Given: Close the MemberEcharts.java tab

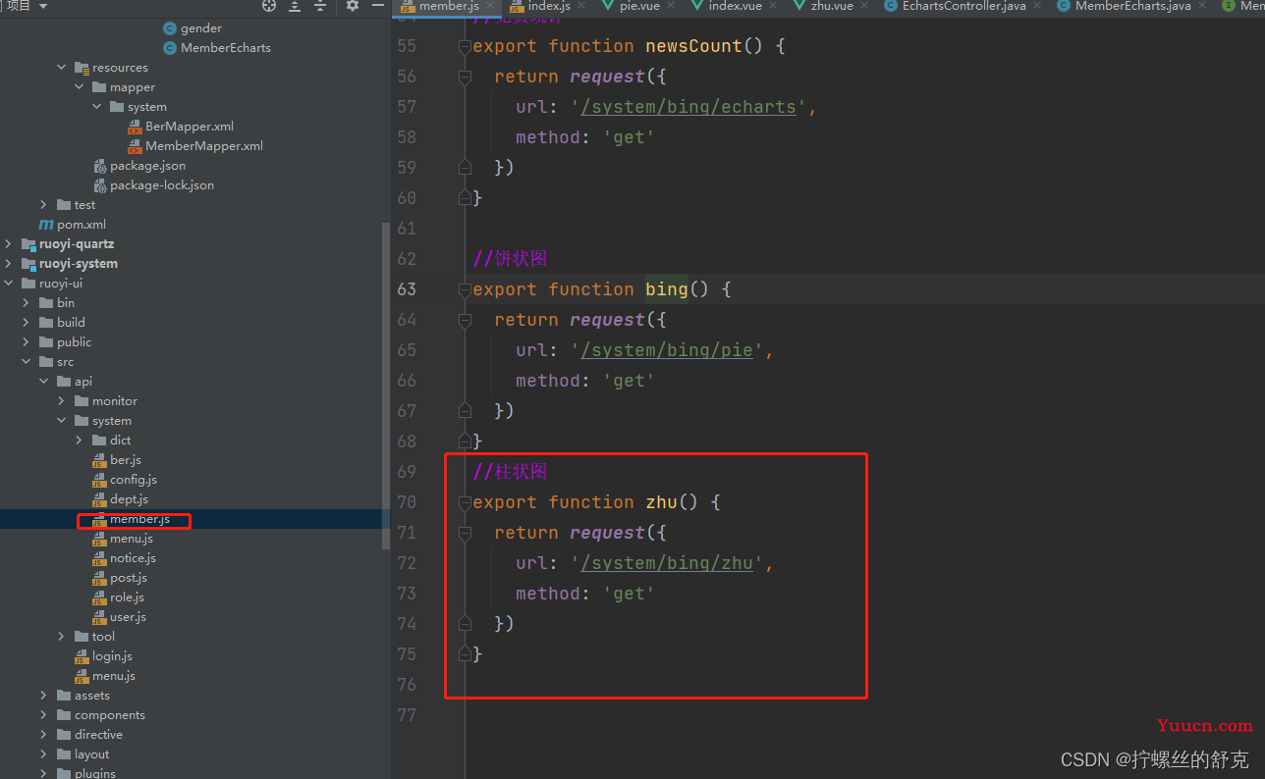Looking at the screenshot, I should tap(1203, 6).
